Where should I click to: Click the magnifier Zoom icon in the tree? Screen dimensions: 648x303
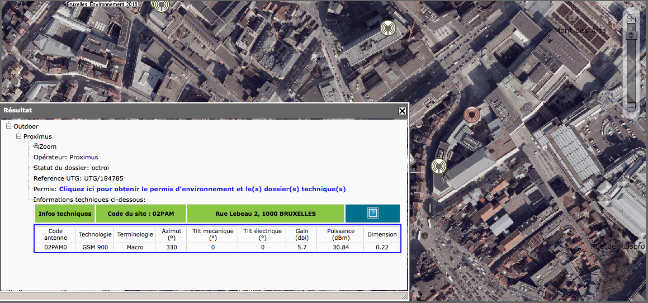[36, 146]
